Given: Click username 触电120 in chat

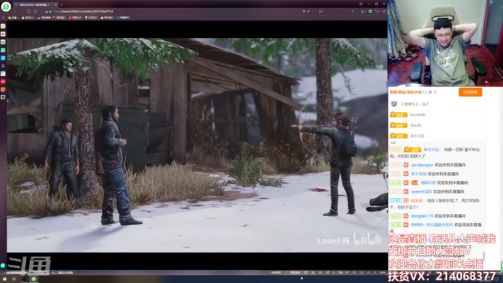Looking at the screenshot, I should pyautogui.click(x=428, y=183).
